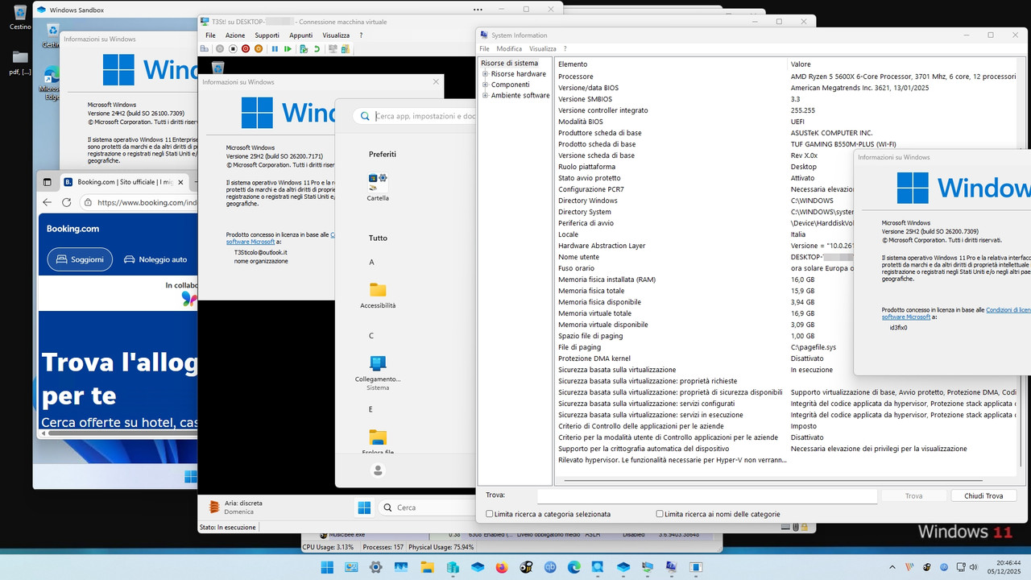Screen dimensions: 1031x580
Task: Check Limita ricerca ai nomi delle categorie
Action: click(x=660, y=514)
